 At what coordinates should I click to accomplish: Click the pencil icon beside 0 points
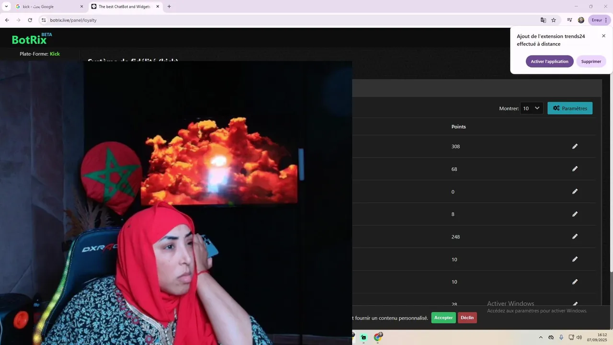tap(575, 191)
